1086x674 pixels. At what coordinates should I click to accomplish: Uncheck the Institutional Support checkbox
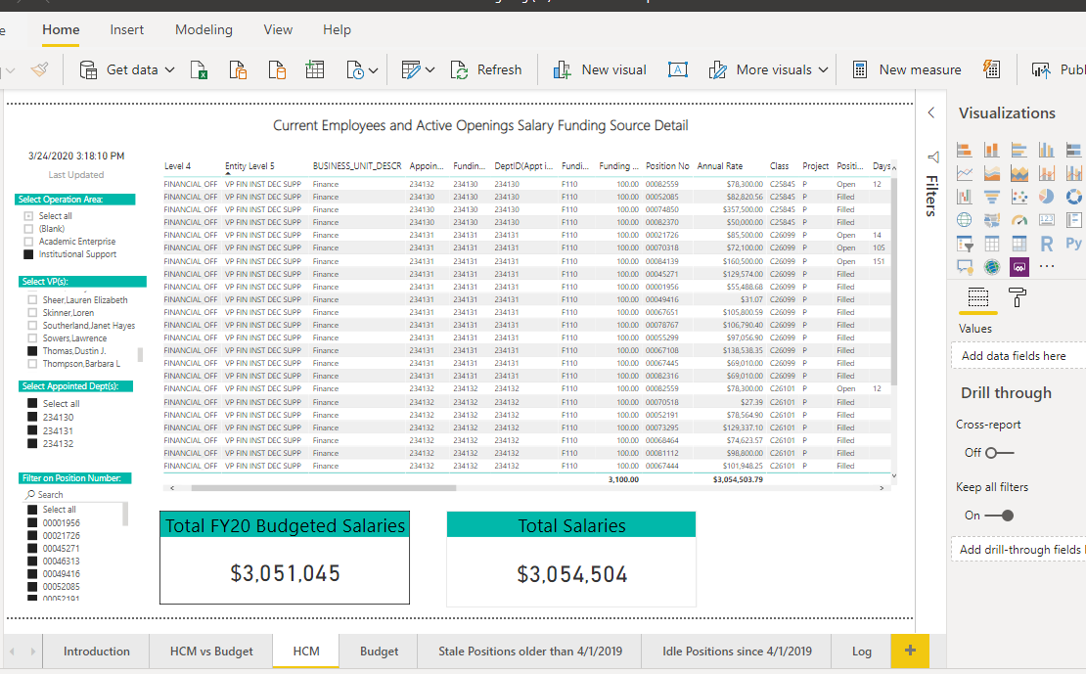coord(28,254)
